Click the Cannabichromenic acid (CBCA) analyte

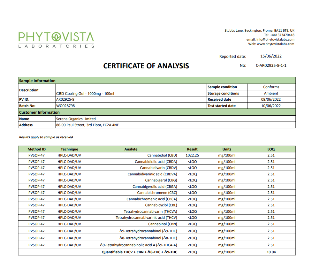coord(152,199)
